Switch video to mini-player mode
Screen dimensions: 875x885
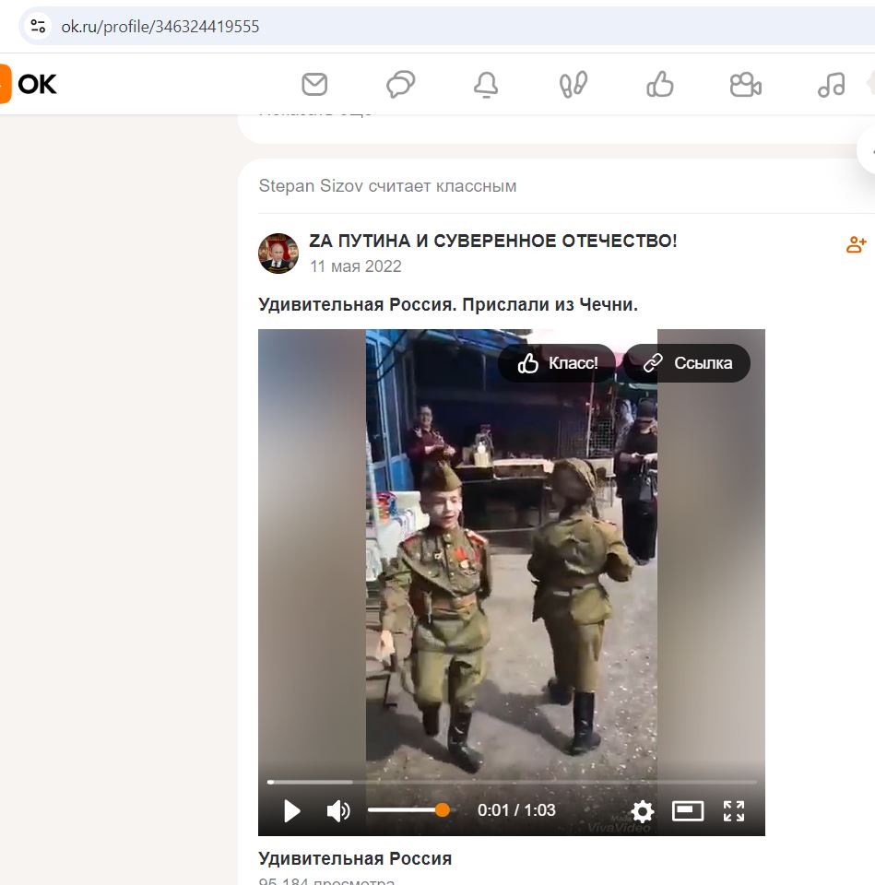click(x=688, y=811)
